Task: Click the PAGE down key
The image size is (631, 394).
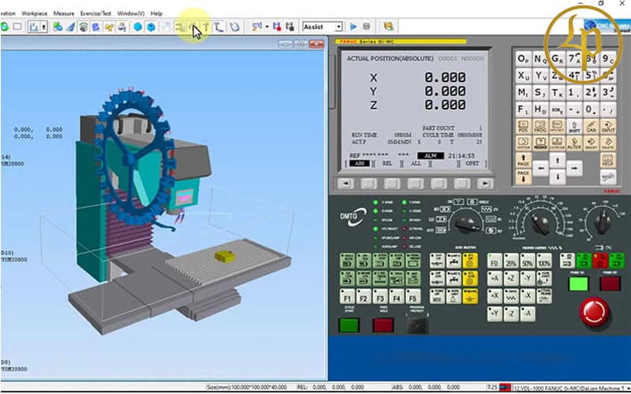Action: pos(523,177)
